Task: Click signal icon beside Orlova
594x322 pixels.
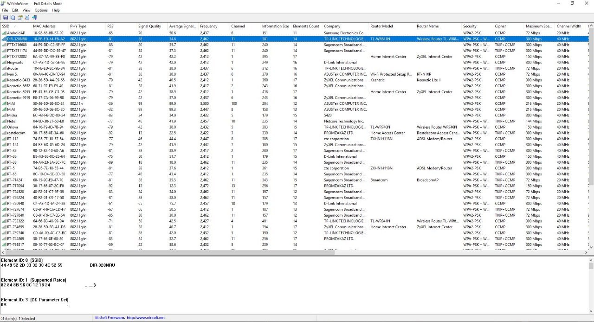Action: click(x=4, y=127)
